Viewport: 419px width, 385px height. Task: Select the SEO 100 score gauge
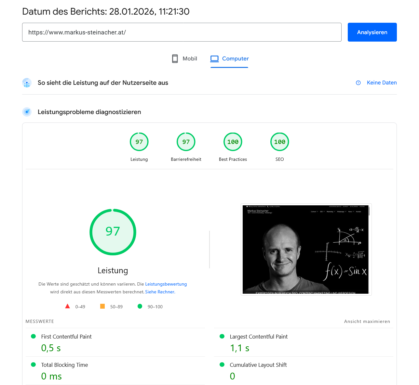(279, 142)
